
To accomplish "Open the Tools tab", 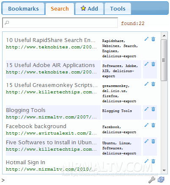I will (x=118, y=9).
